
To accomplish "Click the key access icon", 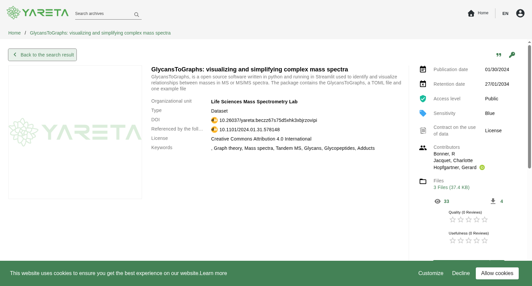I will 512,55.
